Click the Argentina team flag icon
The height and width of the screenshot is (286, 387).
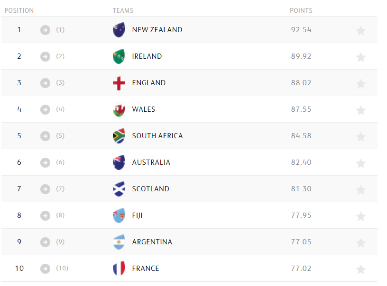point(119,242)
